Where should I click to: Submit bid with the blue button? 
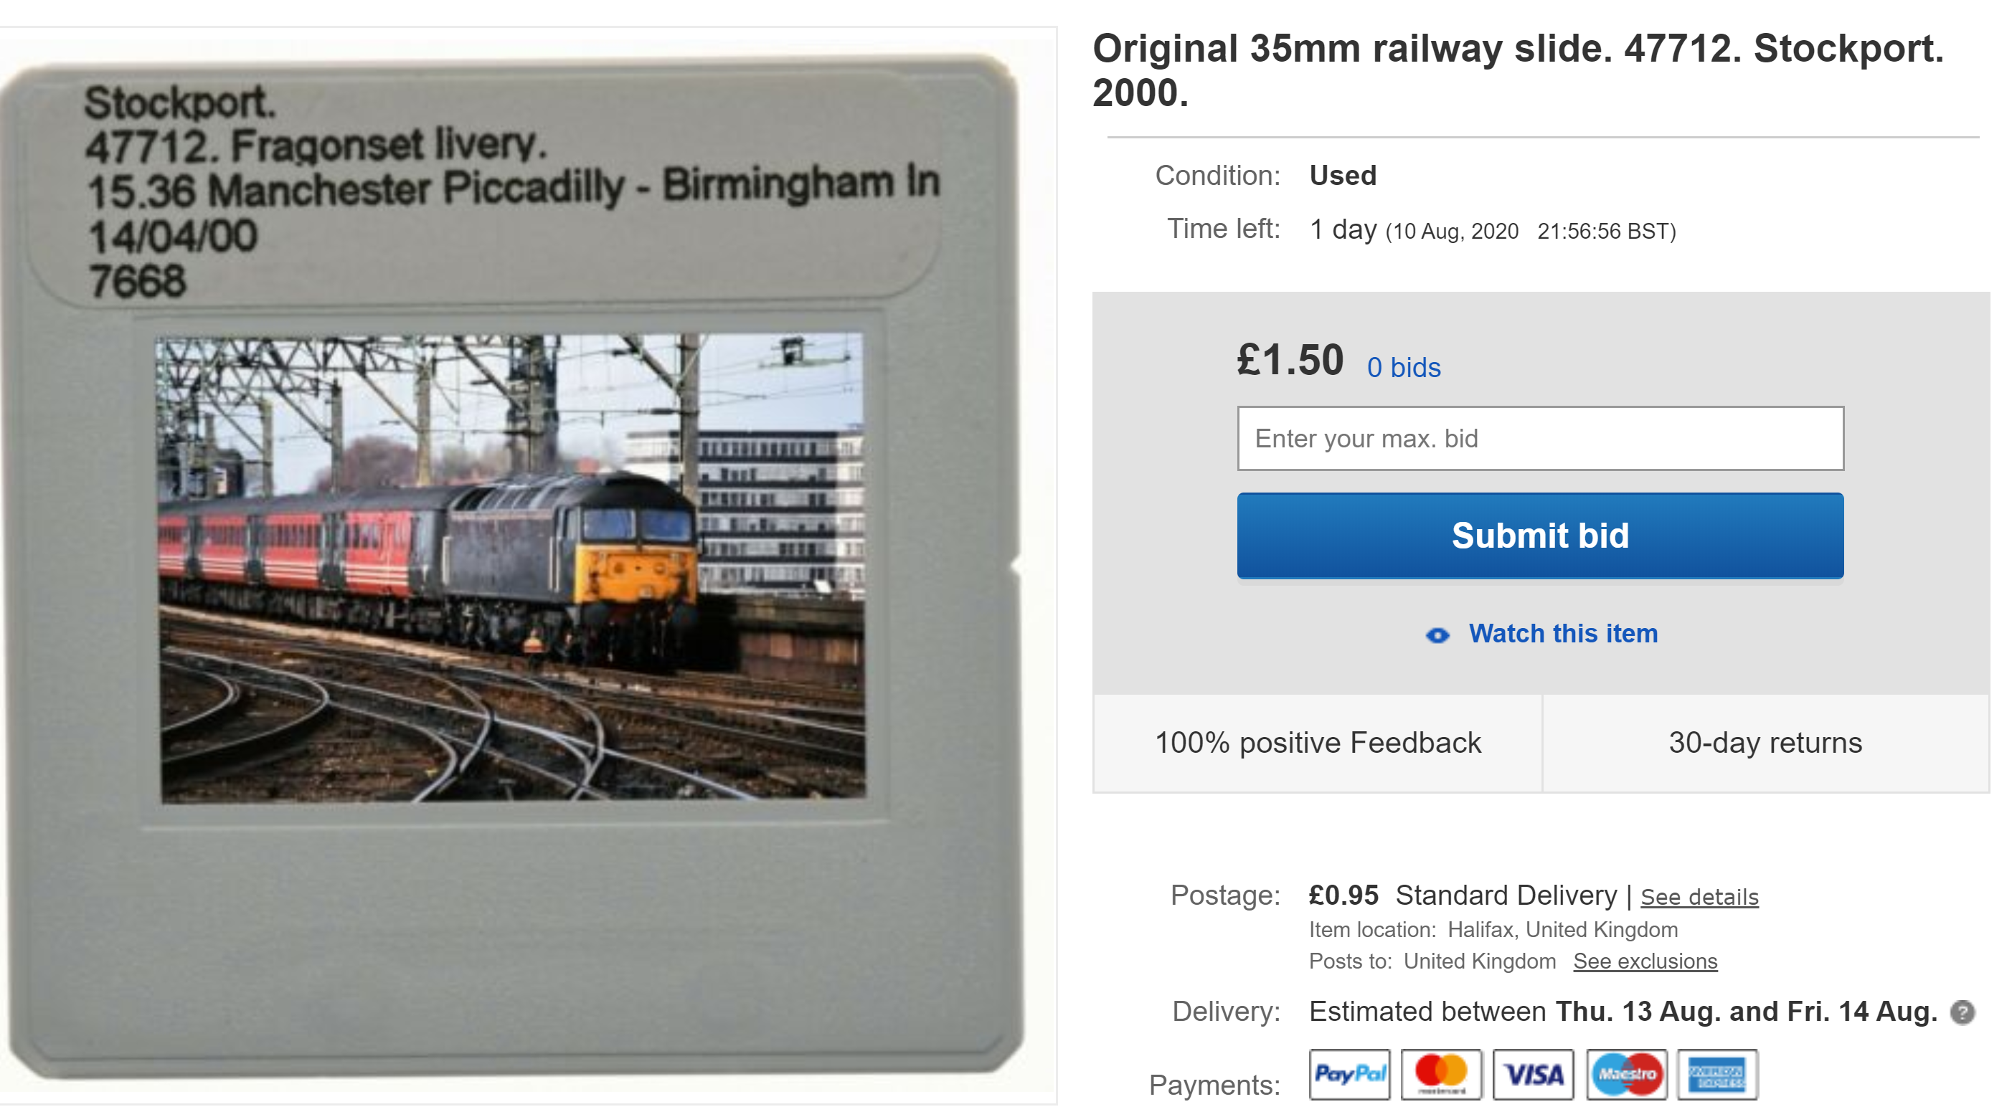click(1540, 536)
